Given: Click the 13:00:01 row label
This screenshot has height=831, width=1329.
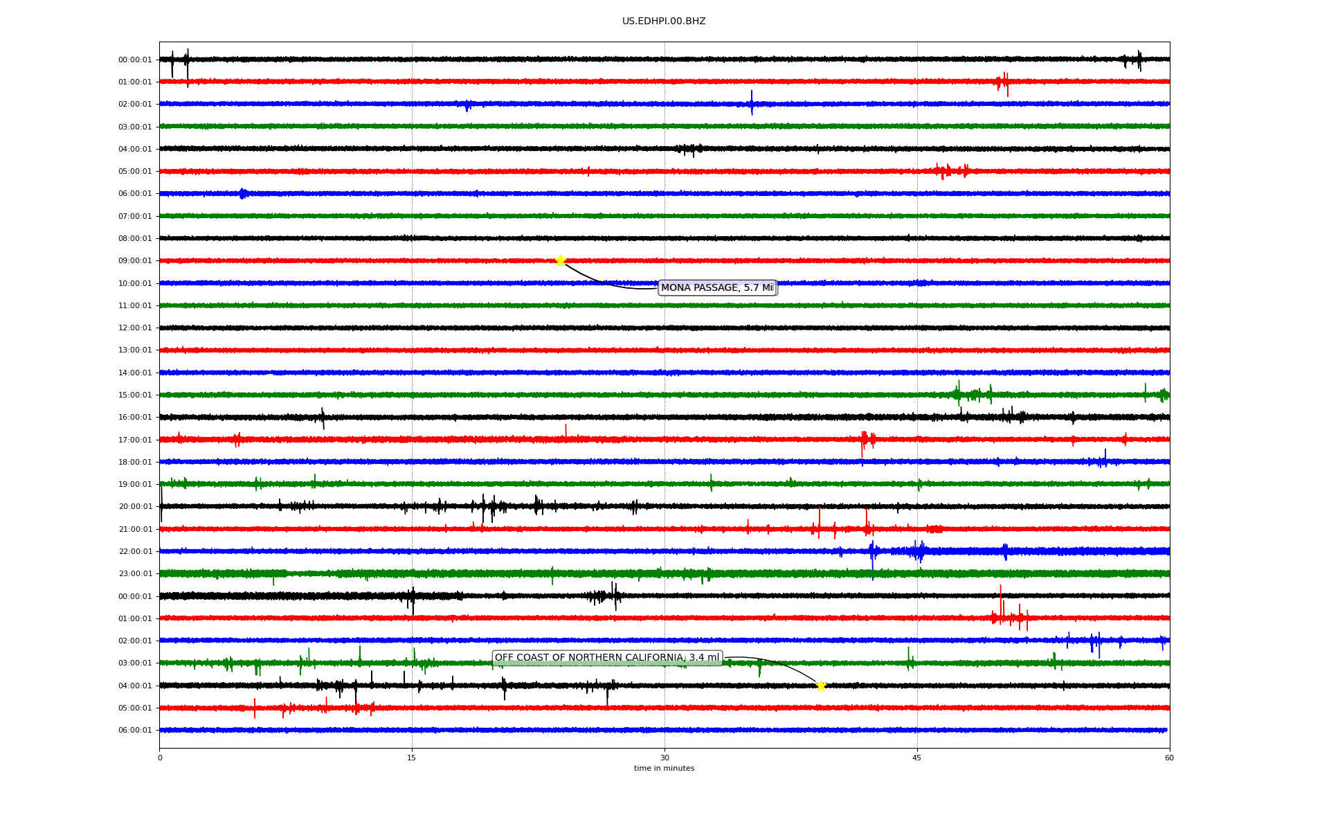Looking at the screenshot, I should coord(135,350).
